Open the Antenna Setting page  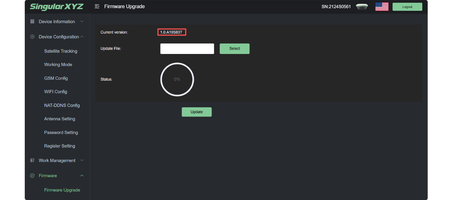(x=60, y=119)
